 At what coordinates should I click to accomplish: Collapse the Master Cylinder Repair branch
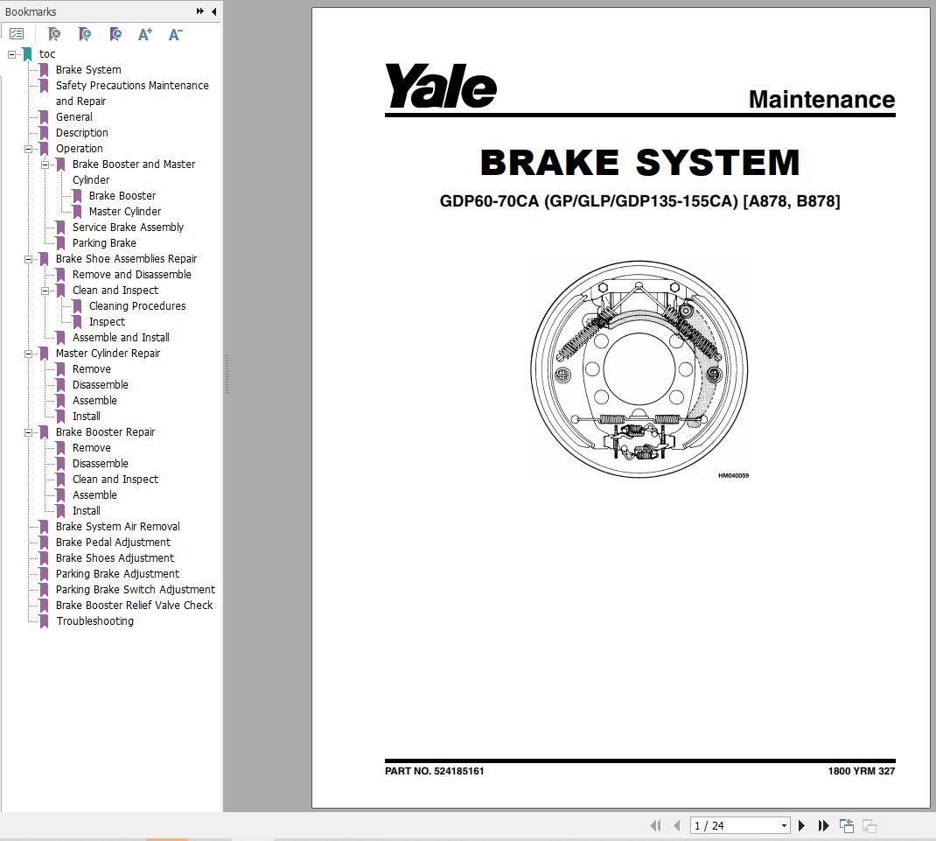(x=28, y=354)
